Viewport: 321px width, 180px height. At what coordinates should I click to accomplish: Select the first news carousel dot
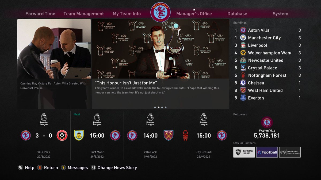[155, 107]
